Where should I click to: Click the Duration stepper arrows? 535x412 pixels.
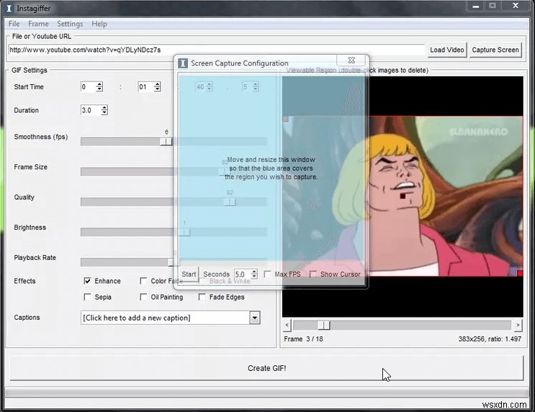pyautogui.click(x=104, y=110)
